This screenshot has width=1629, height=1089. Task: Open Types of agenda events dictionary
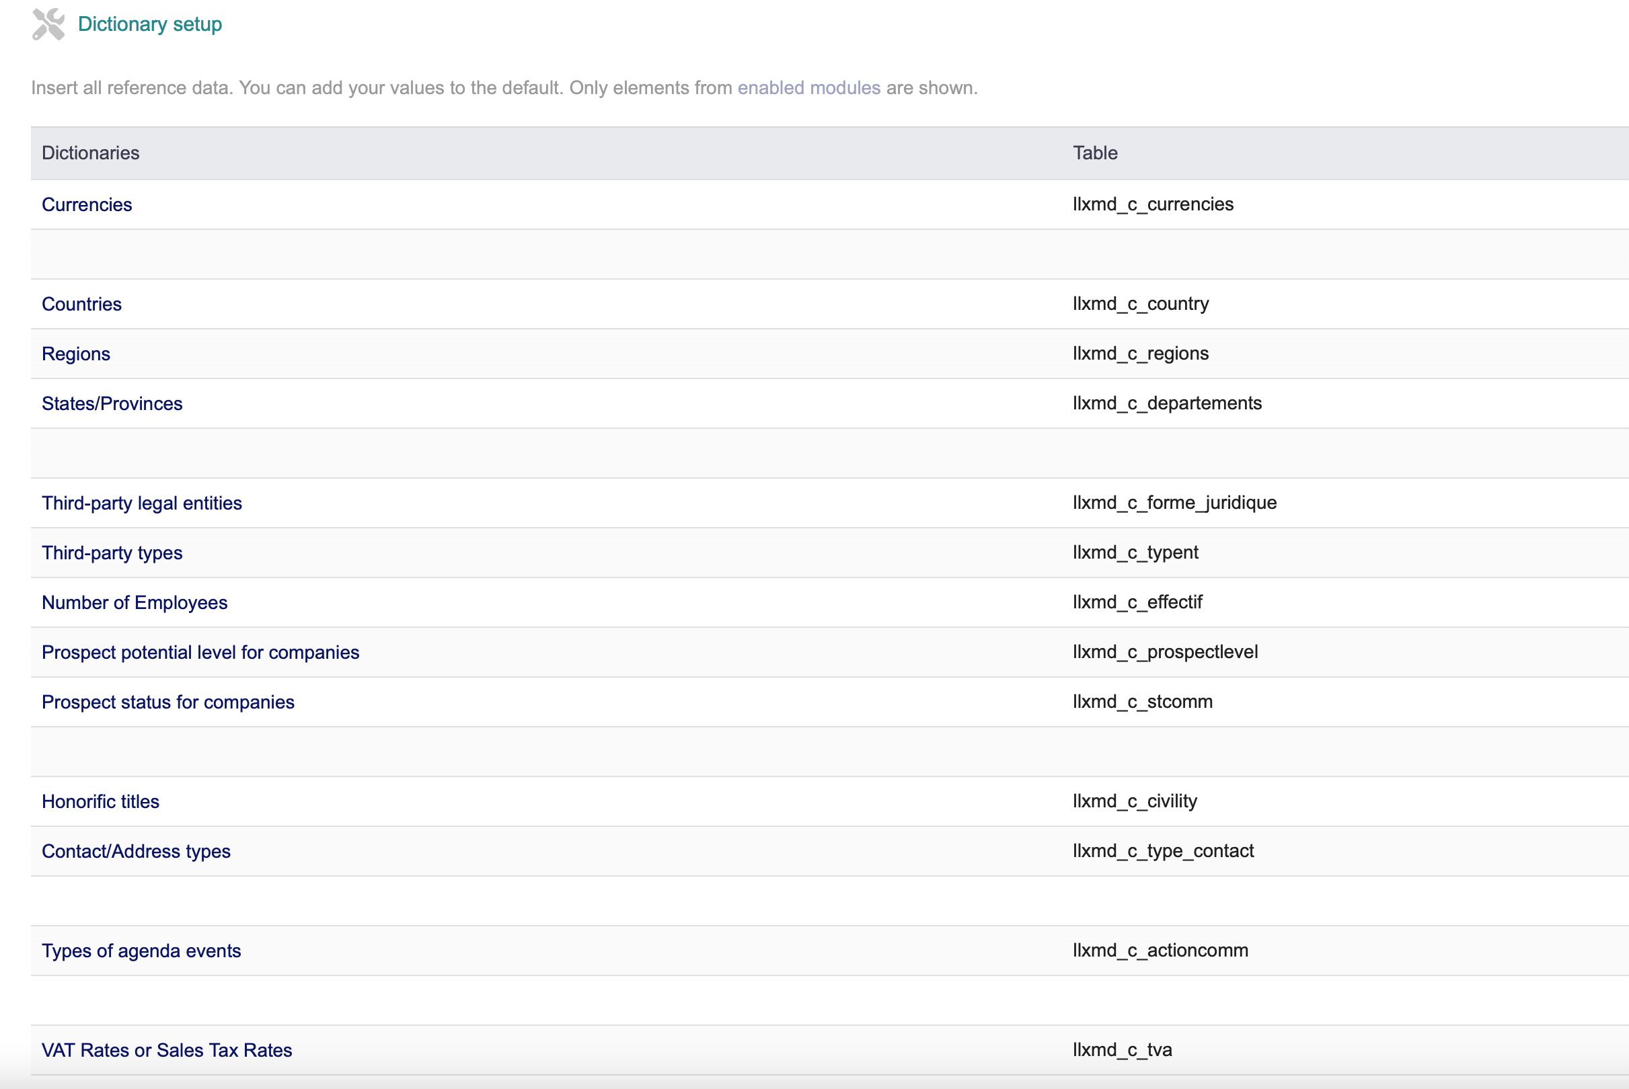pyautogui.click(x=142, y=951)
